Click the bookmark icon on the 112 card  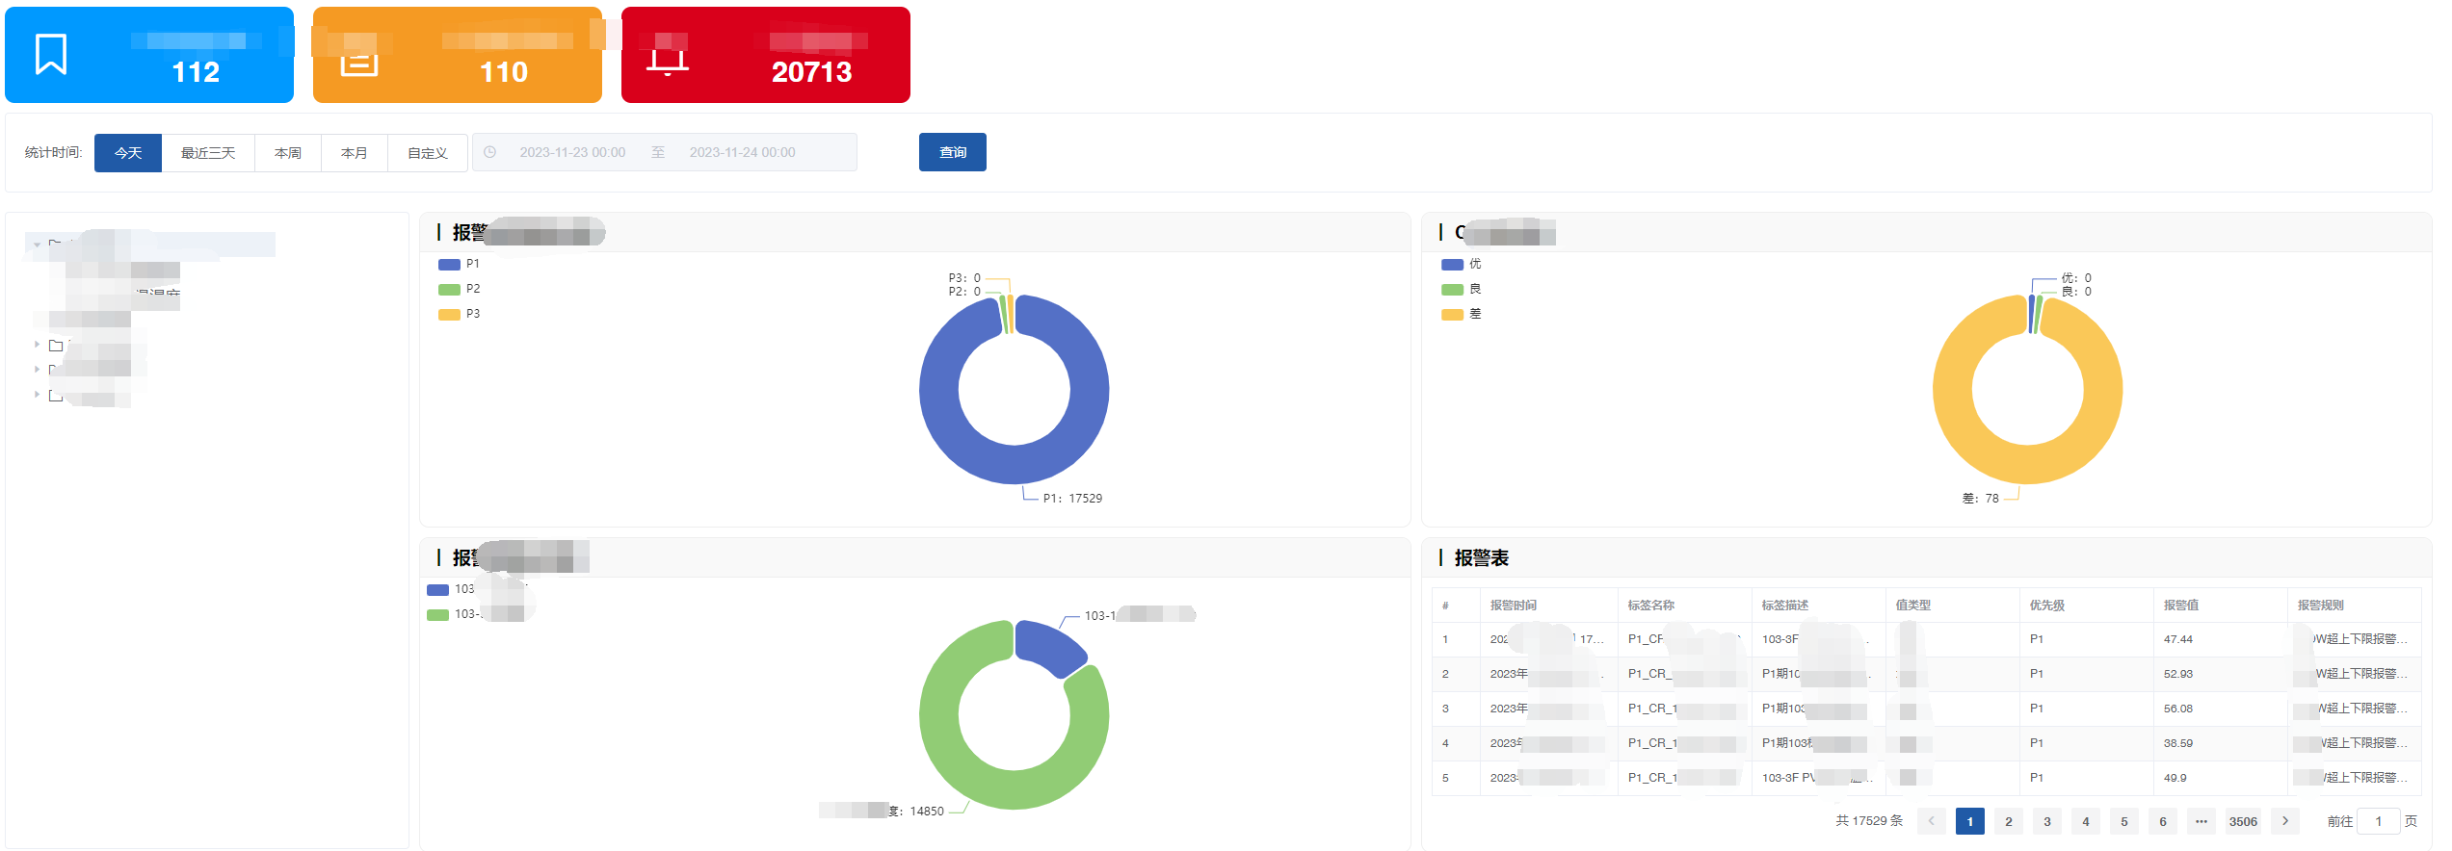click(x=51, y=54)
